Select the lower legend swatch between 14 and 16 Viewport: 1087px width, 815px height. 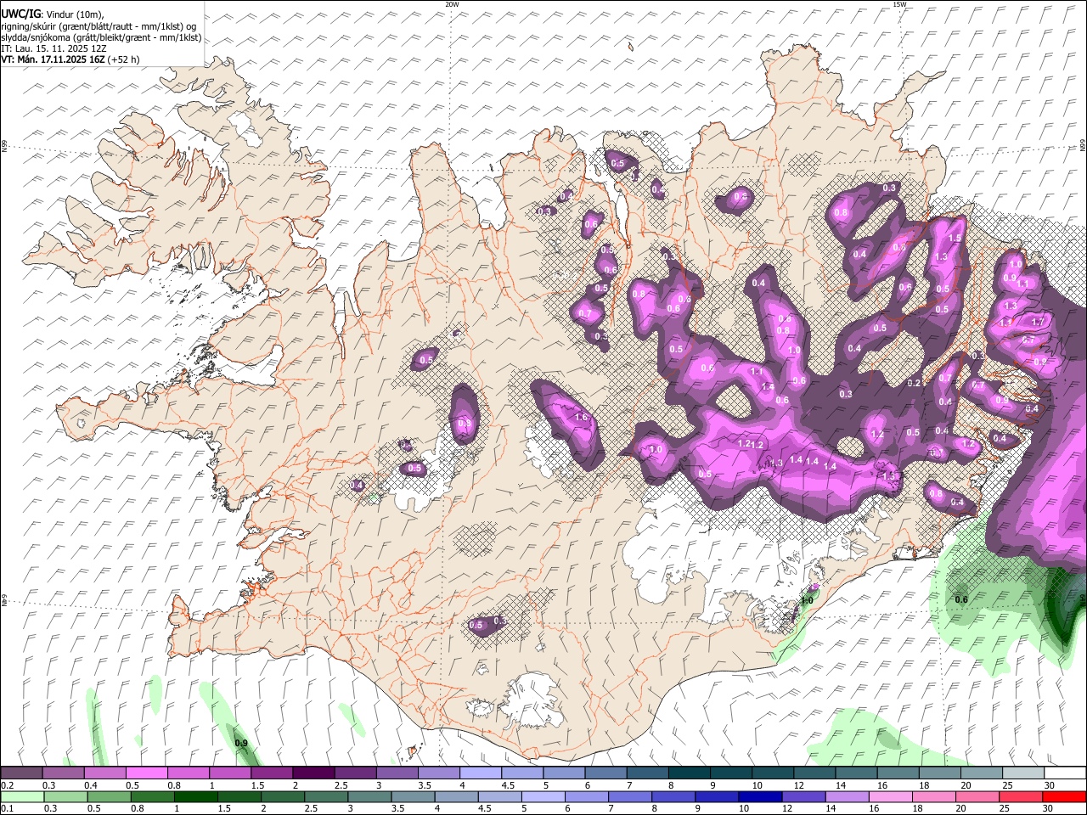(x=846, y=796)
